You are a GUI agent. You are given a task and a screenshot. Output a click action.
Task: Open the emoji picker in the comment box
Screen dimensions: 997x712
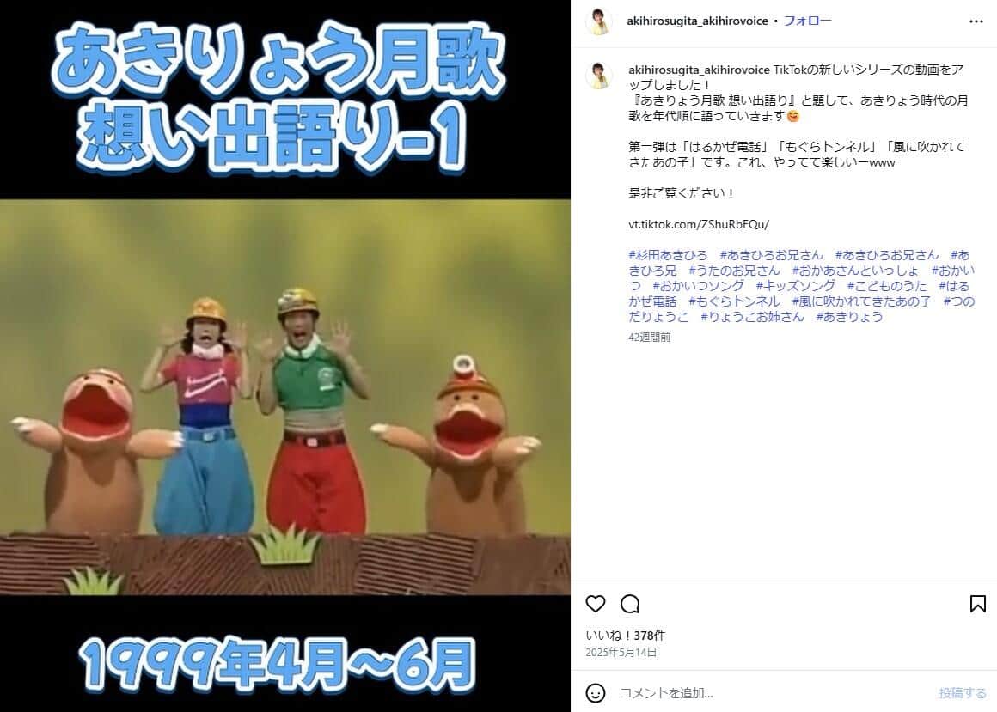(595, 693)
